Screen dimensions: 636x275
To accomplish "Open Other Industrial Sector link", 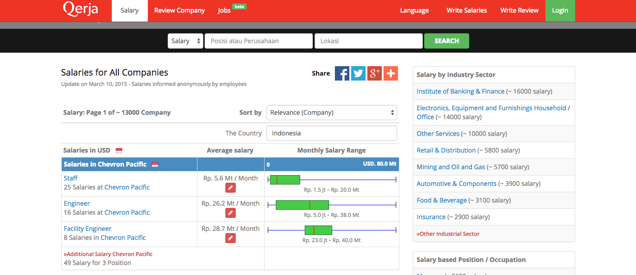I will click(x=448, y=234).
